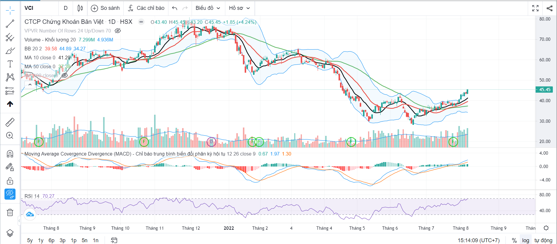This screenshot has width=557, height=244.
Task: Set time range to 5n
Action: click(x=85, y=240)
